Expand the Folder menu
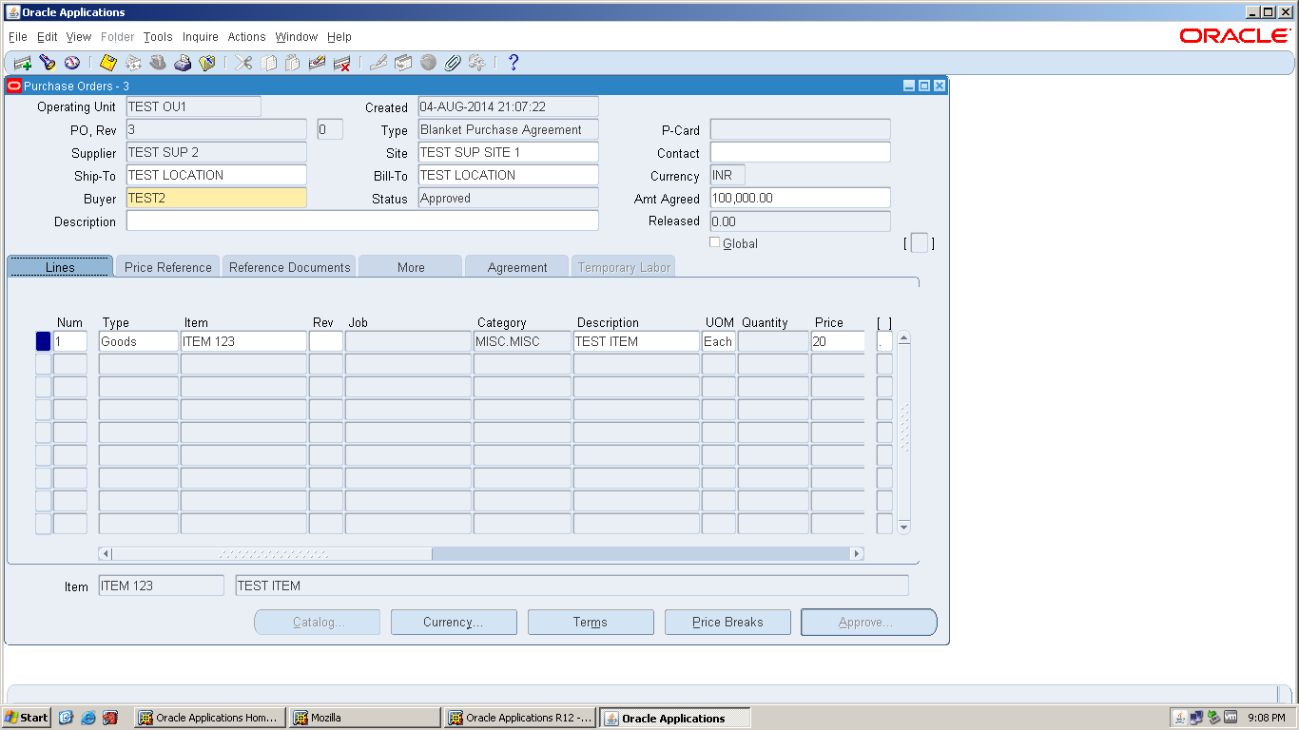The width and height of the screenshot is (1299, 730). pos(117,36)
